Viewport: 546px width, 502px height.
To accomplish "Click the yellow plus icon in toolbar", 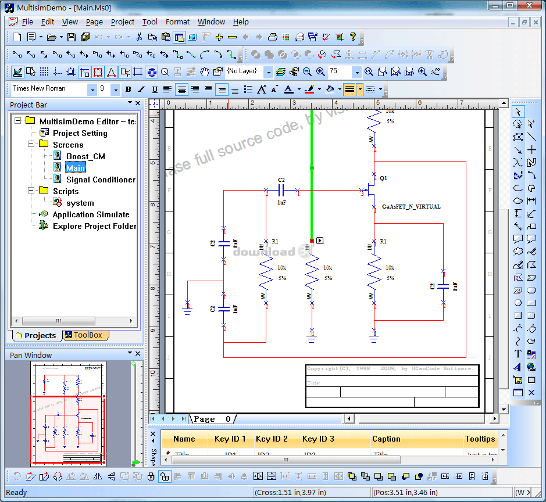I will coord(219,37).
